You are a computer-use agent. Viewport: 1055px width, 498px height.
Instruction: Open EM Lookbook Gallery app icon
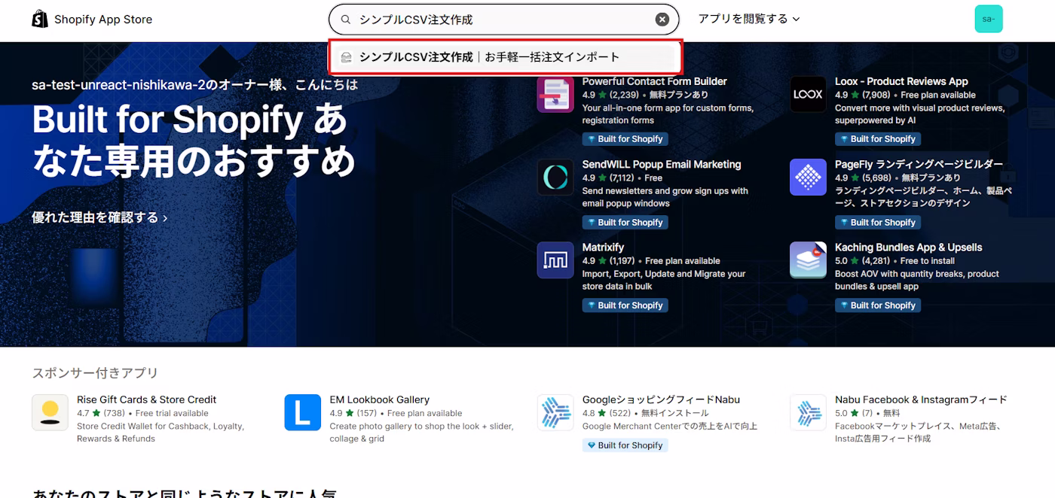[302, 412]
